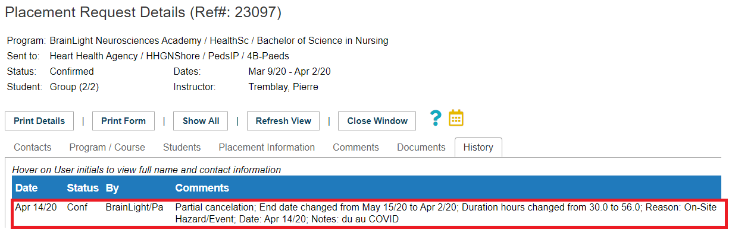Open the Placement Information tab
The height and width of the screenshot is (236, 732).
click(x=267, y=148)
